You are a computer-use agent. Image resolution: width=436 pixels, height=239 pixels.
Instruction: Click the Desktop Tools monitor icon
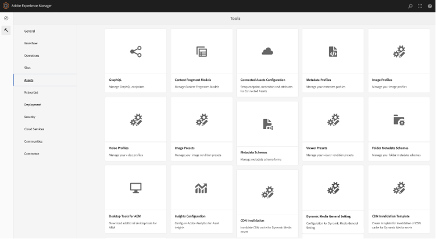click(135, 188)
